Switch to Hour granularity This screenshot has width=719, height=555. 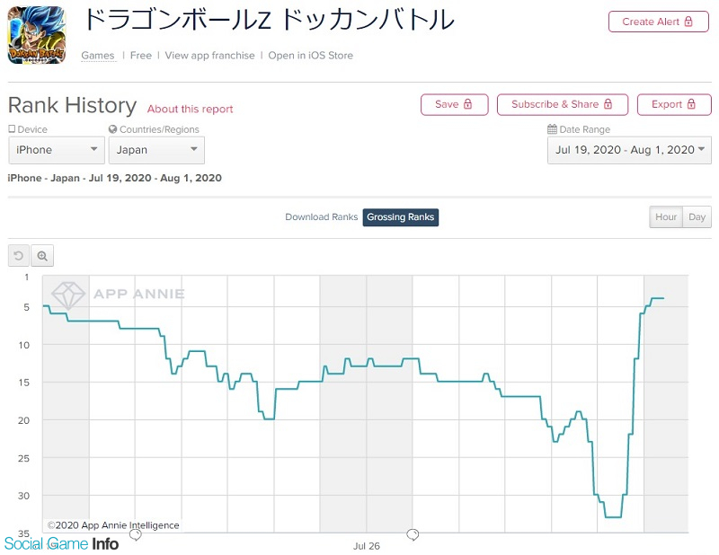tap(666, 216)
